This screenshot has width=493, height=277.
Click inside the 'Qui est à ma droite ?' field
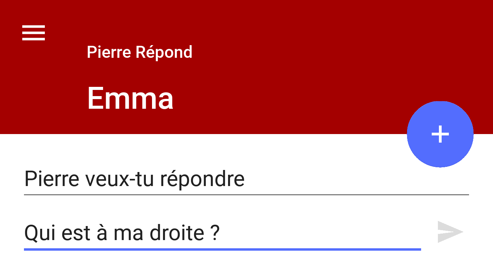122,233
